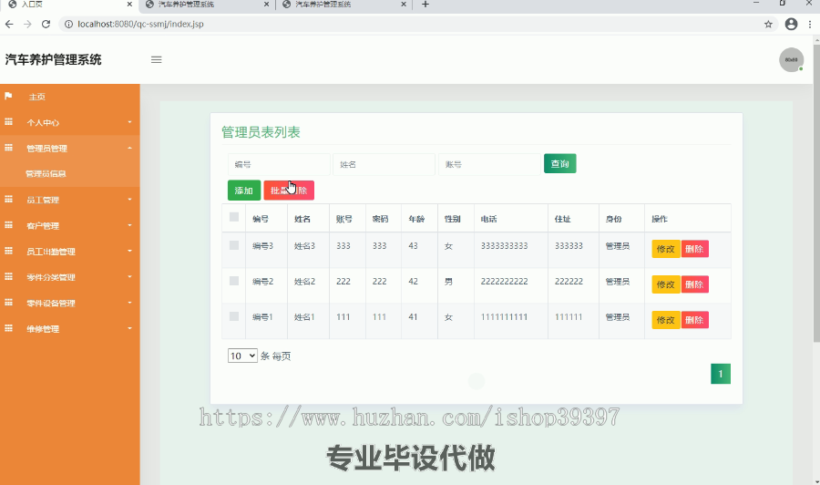Click the hamburger menu toggle icon
The height and width of the screenshot is (485, 820).
tap(156, 59)
